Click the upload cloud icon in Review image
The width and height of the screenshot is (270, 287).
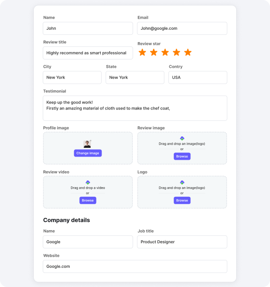(182, 138)
